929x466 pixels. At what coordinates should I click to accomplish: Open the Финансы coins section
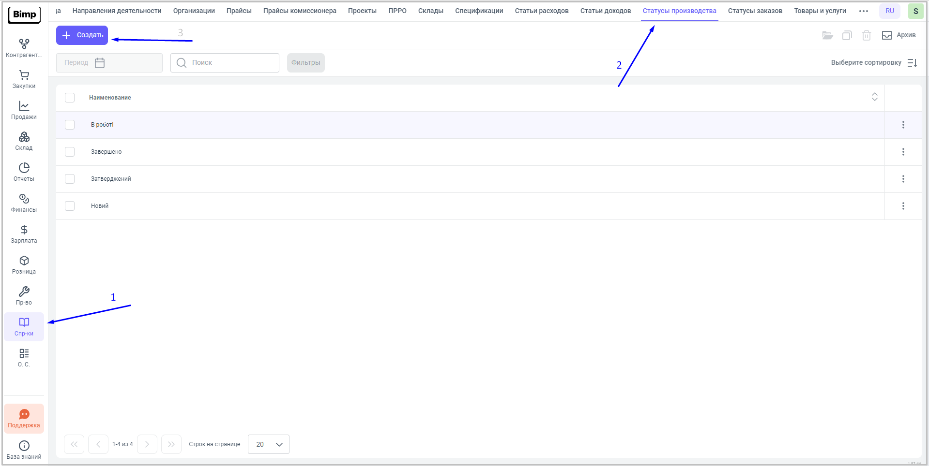(24, 203)
